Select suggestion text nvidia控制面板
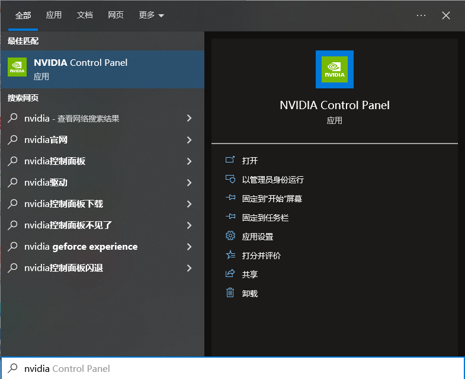The width and height of the screenshot is (465, 379). point(55,161)
